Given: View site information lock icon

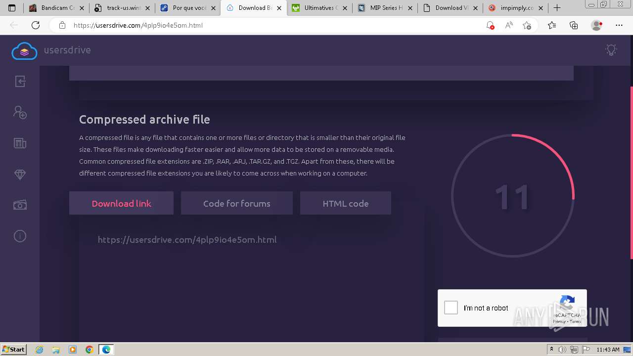Looking at the screenshot, I should (62, 25).
